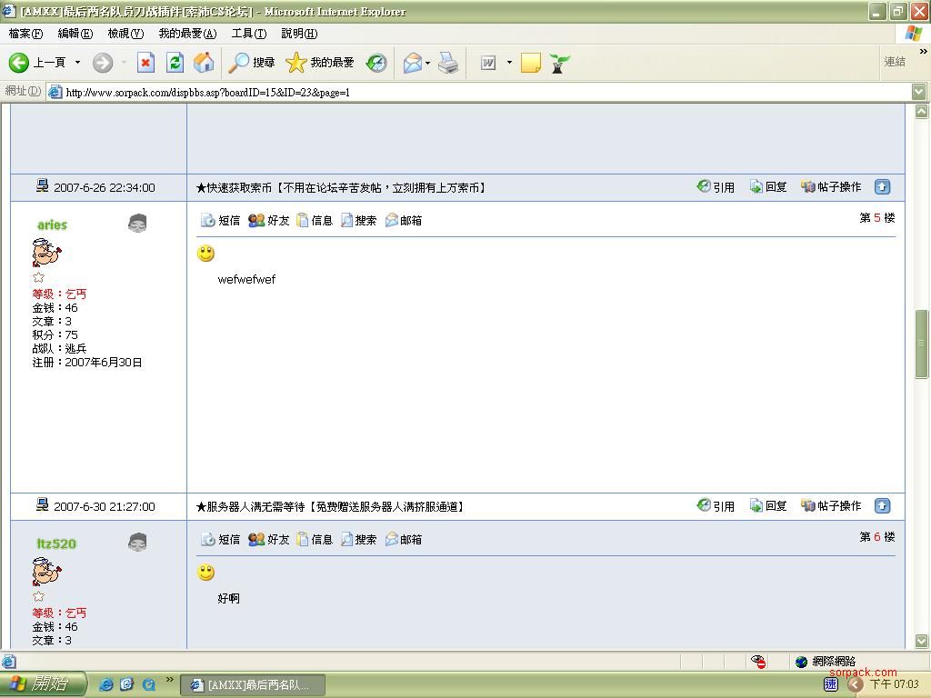Open aries's user profile name link
This screenshot has height=698, width=931.
pyautogui.click(x=52, y=224)
